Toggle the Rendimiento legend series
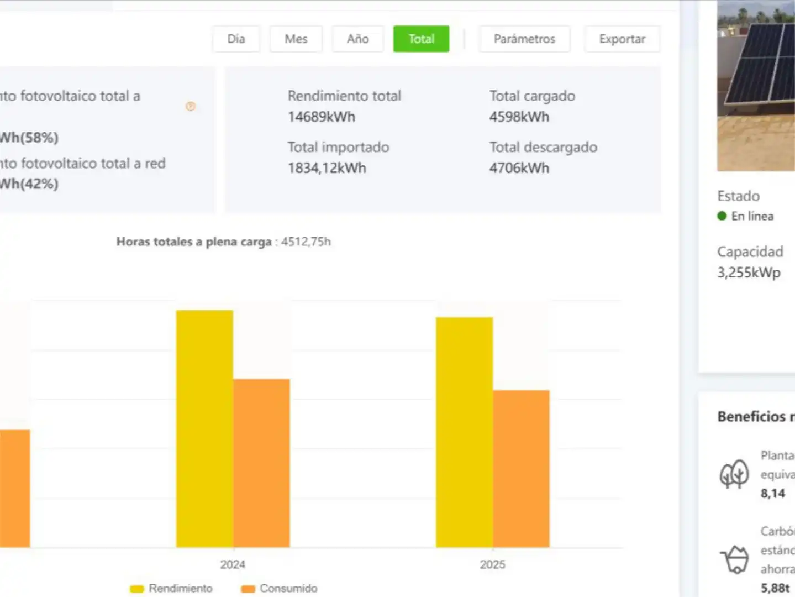795x597 pixels. [171, 589]
